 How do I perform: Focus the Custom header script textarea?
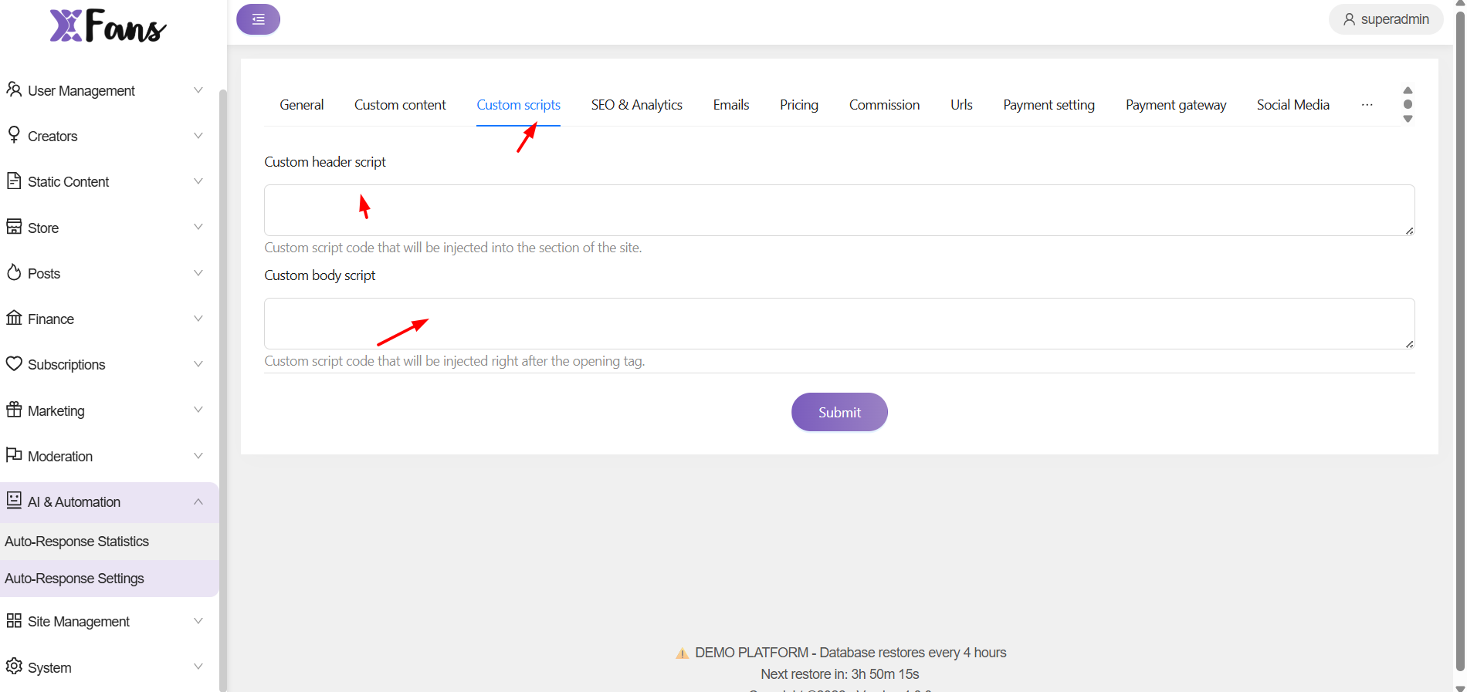(x=839, y=210)
